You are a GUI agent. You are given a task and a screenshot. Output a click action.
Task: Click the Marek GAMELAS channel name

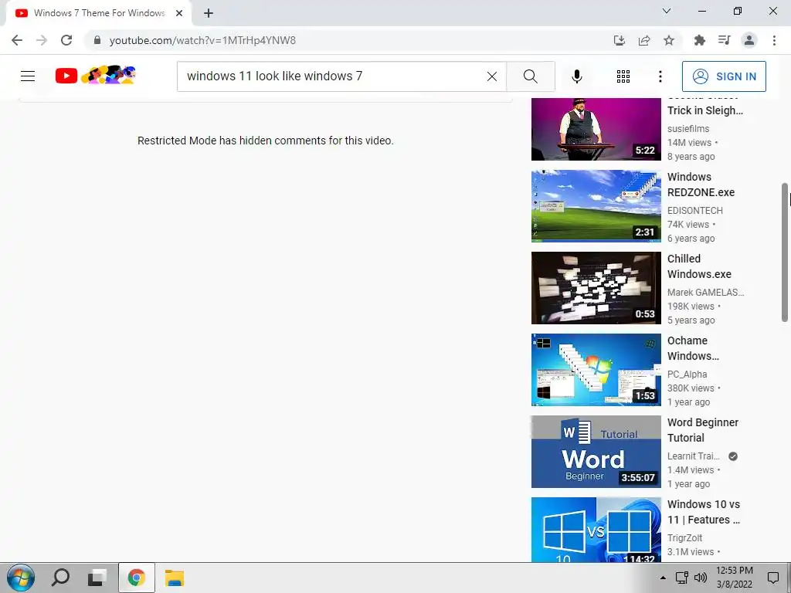[705, 293]
